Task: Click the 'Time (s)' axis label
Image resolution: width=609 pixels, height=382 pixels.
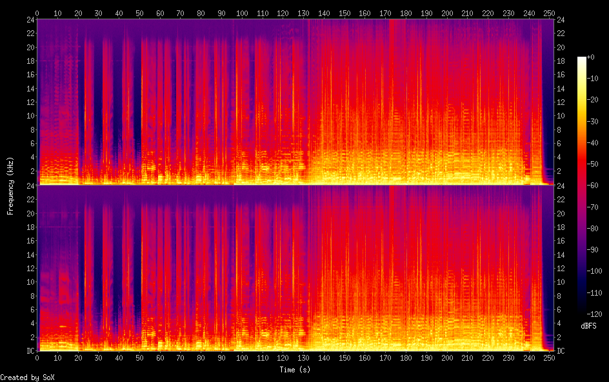Action: pos(295,370)
